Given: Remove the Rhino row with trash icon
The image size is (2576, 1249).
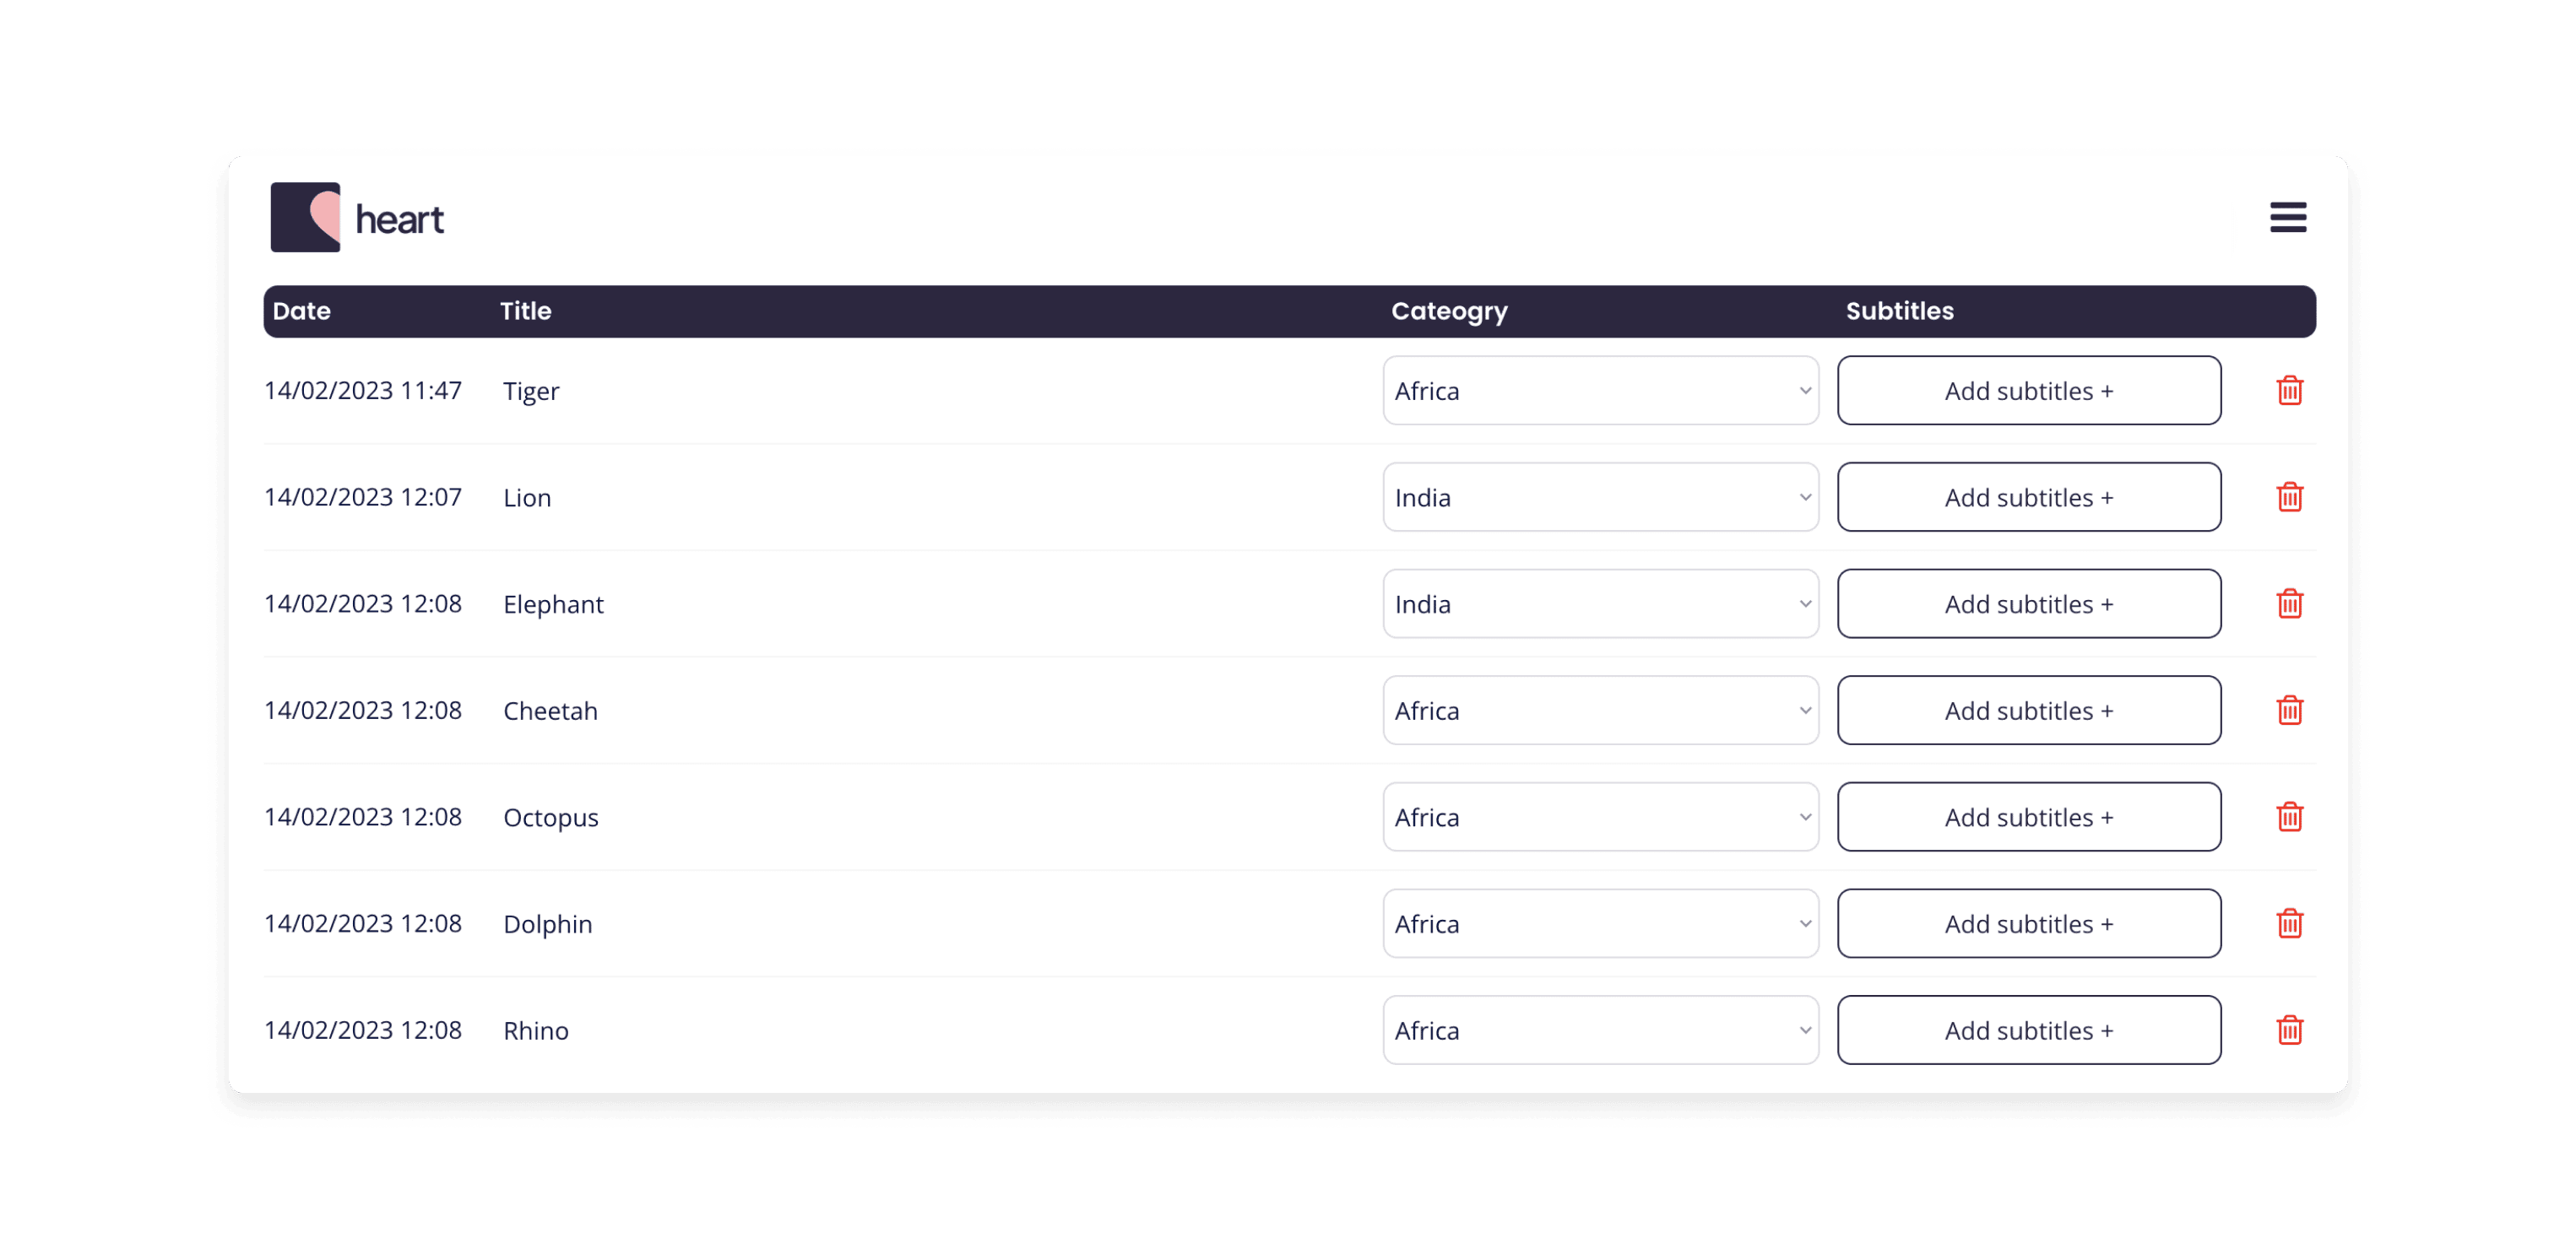Looking at the screenshot, I should 2289,1030.
